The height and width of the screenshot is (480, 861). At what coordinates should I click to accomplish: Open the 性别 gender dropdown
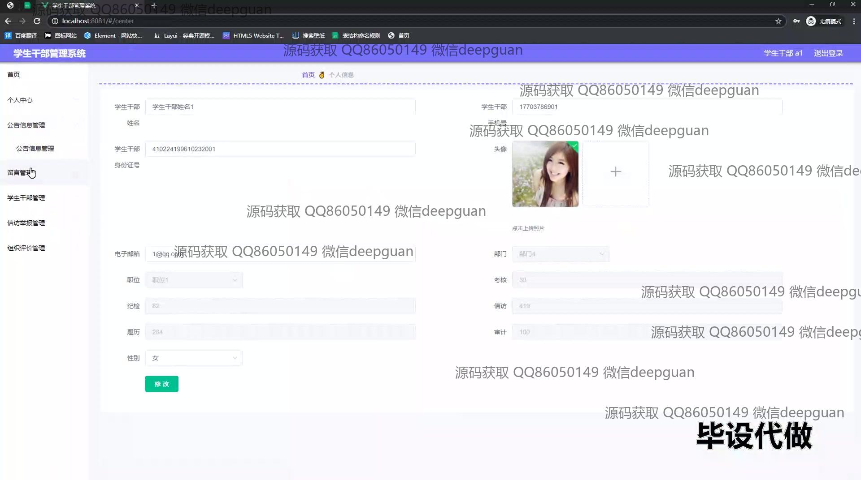click(194, 358)
